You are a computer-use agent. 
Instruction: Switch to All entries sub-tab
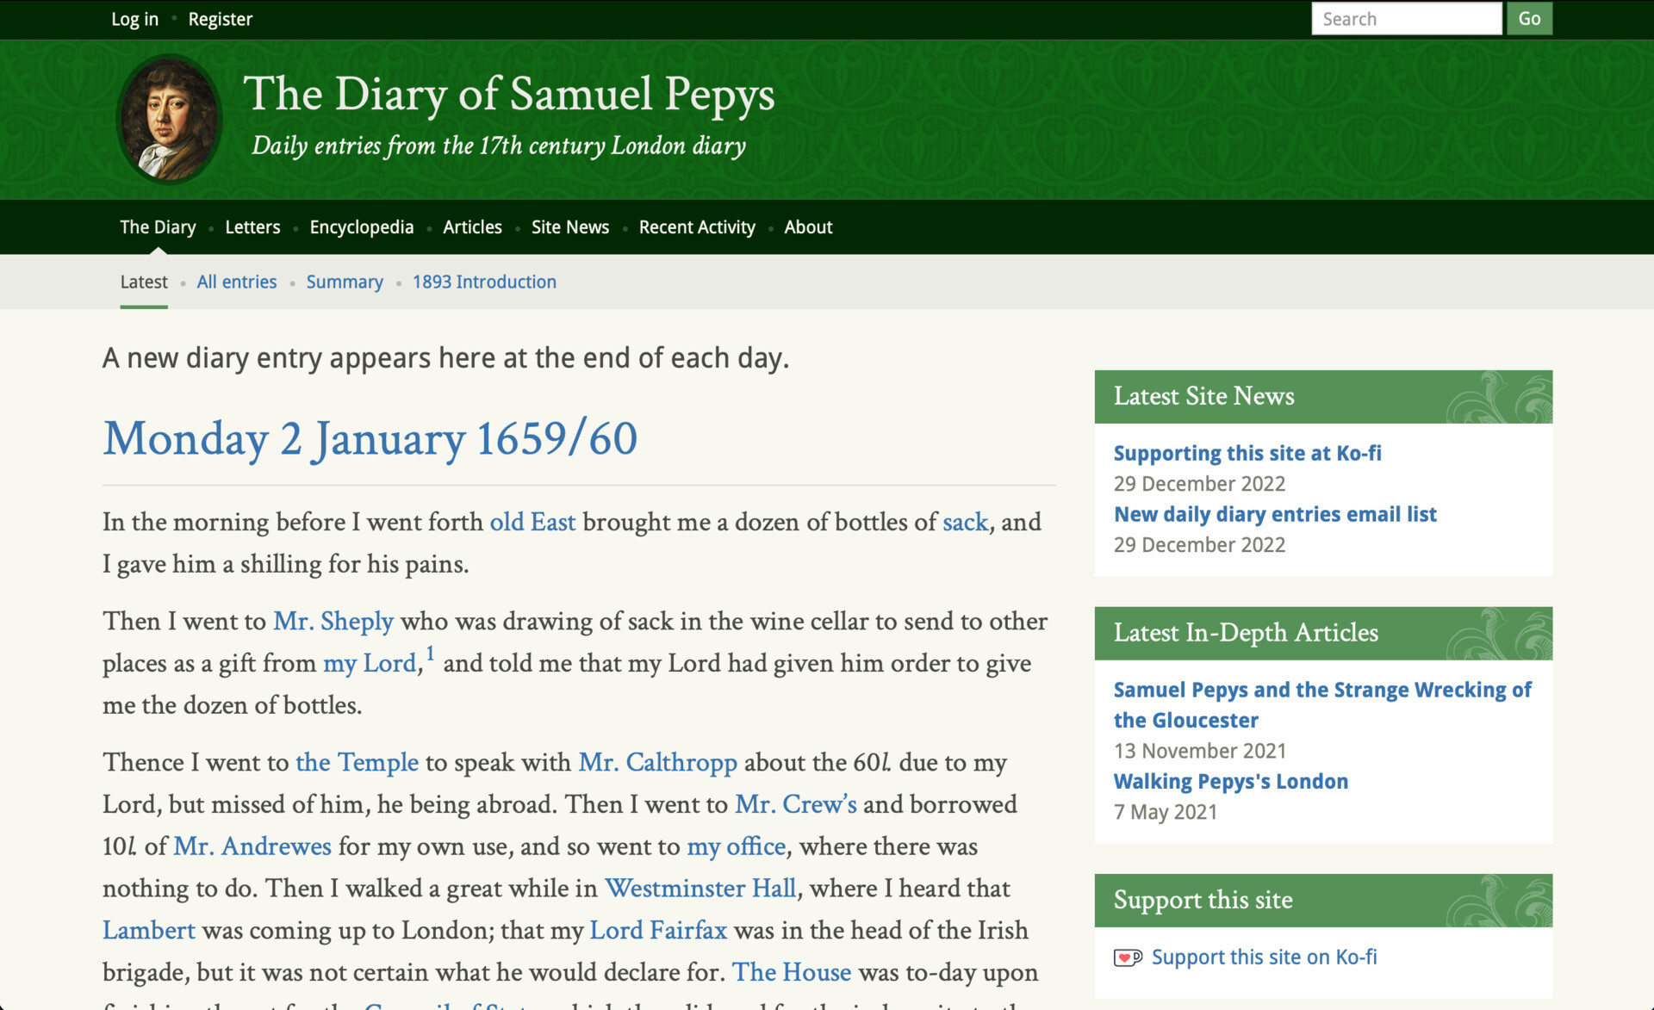click(x=237, y=282)
